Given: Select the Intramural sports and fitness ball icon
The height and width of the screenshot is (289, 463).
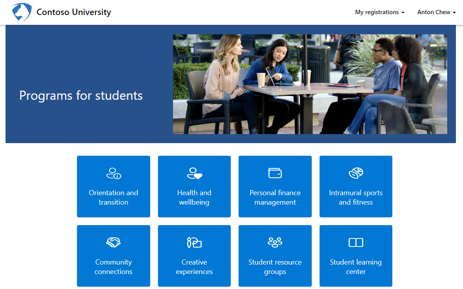Looking at the screenshot, I should click(356, 173).
